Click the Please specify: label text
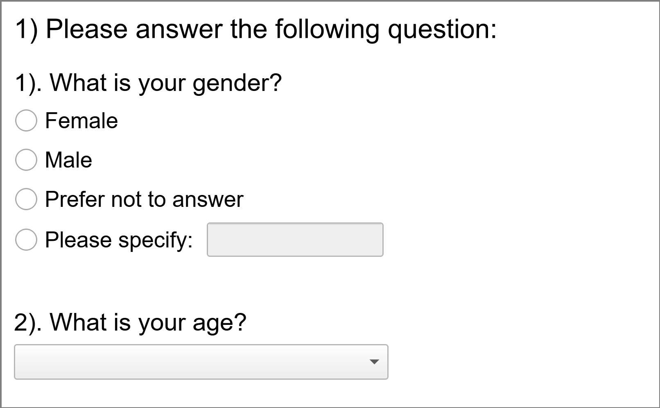Viewport: 660px width, 408px height. (119, 240)
